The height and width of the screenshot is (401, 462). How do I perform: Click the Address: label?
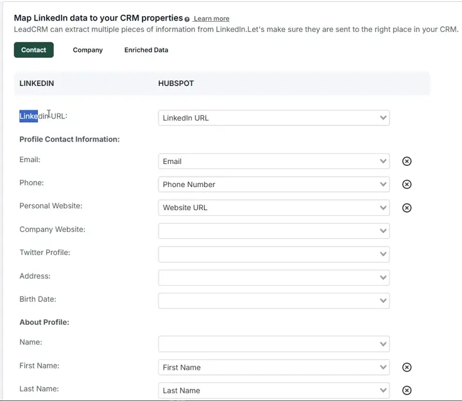click(35, 276)
